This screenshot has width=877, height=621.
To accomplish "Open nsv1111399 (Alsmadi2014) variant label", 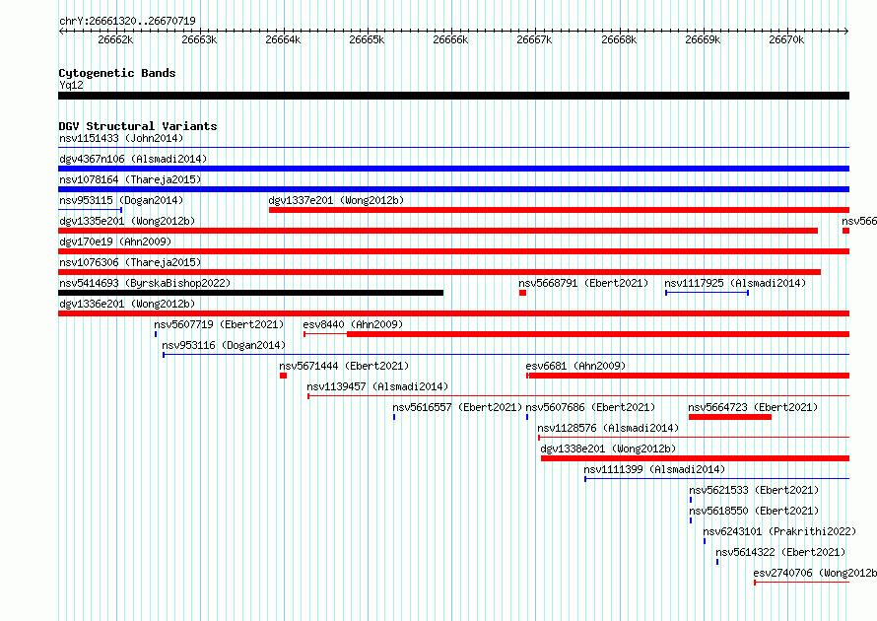I will pyautogui.click(x=654, y=469).
